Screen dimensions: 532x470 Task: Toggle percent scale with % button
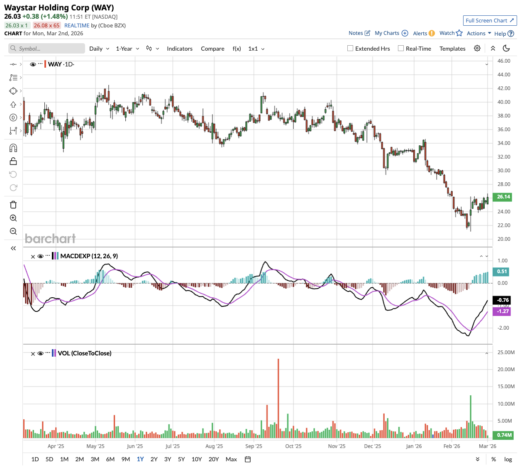coord(493,459)
